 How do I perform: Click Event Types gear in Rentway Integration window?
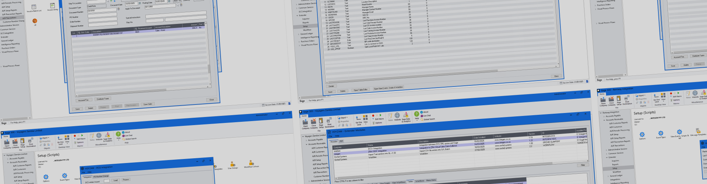(661, 133)
